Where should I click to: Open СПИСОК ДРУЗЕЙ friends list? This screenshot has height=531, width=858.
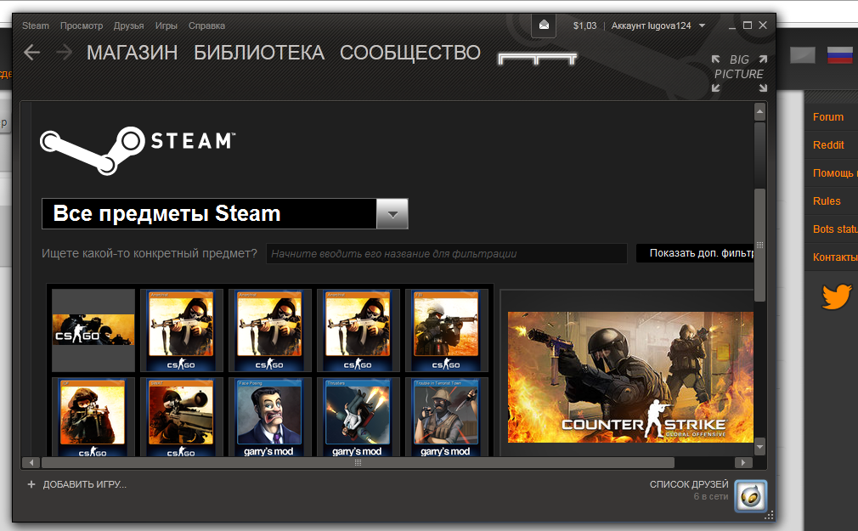click(689, 484)
